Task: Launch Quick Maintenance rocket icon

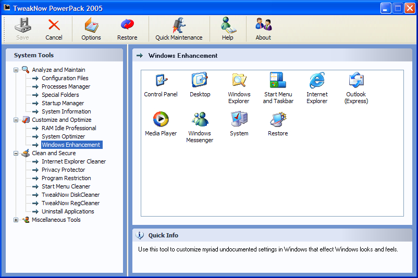Action: pyautogui.click(x=179, y=26)
